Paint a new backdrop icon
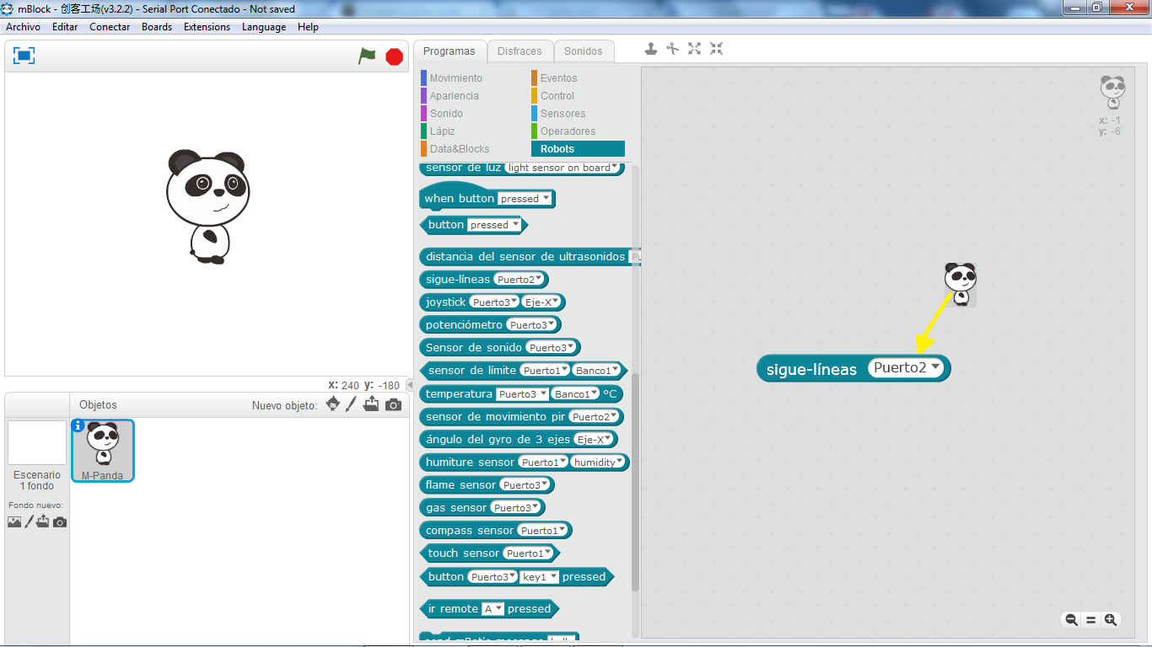1152x647 pixels. 29,521
